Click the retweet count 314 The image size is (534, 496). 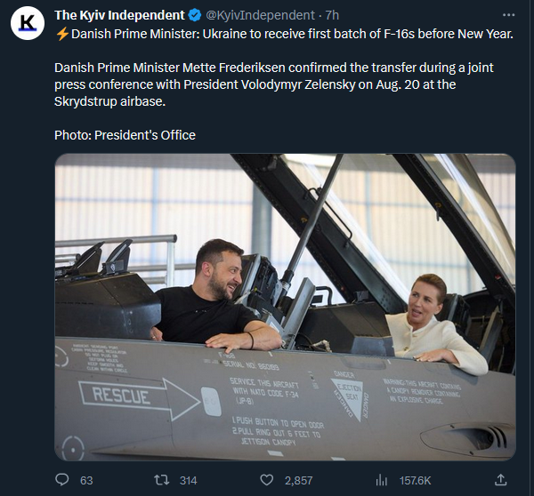click(188, 480)
